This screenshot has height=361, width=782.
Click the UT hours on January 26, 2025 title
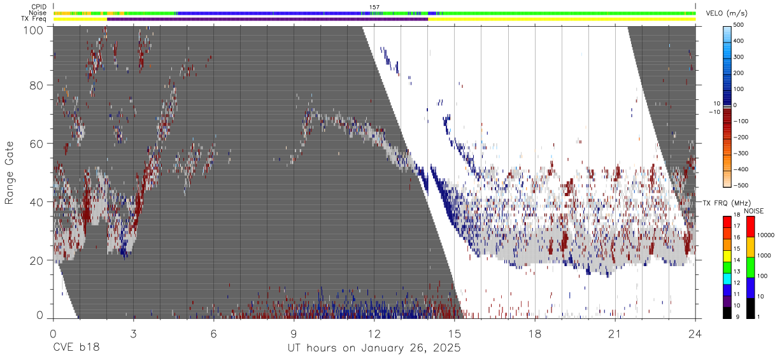pos(373,348)
